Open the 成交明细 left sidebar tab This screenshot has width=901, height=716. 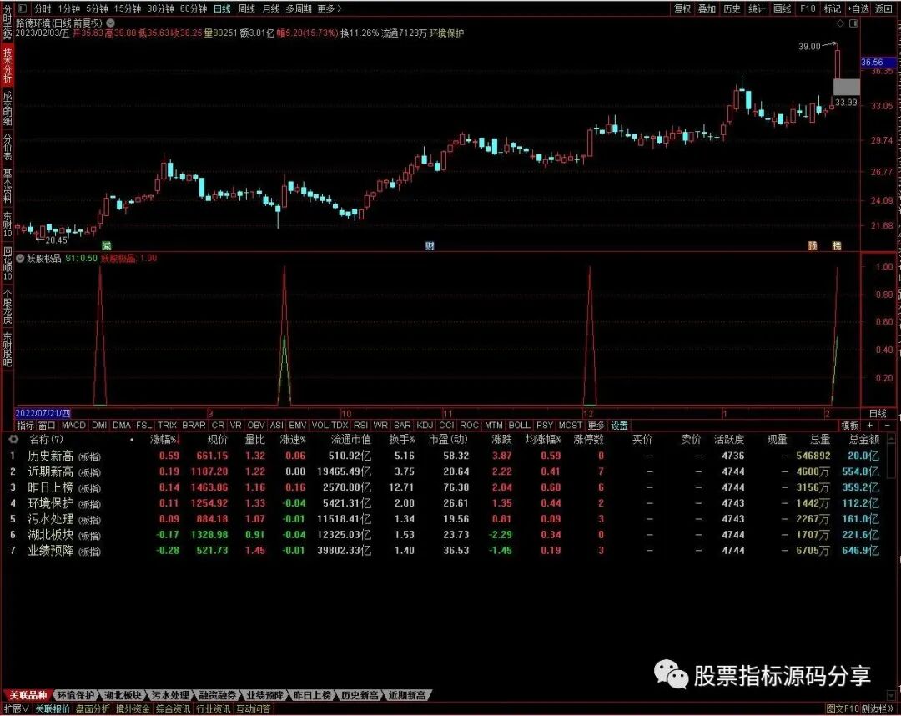point(8,108)
